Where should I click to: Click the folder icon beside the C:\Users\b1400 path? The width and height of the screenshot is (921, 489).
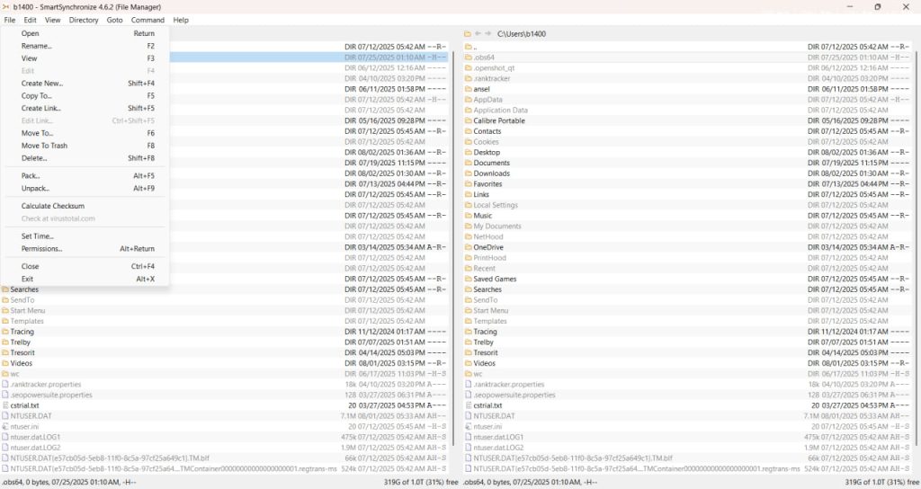tap(468, 34)
